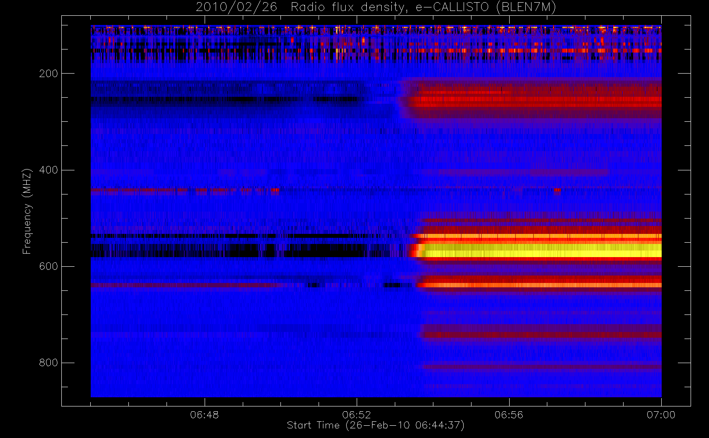Click the '06:52' time tick label
The image size is (709, 438).
[357, 415]
